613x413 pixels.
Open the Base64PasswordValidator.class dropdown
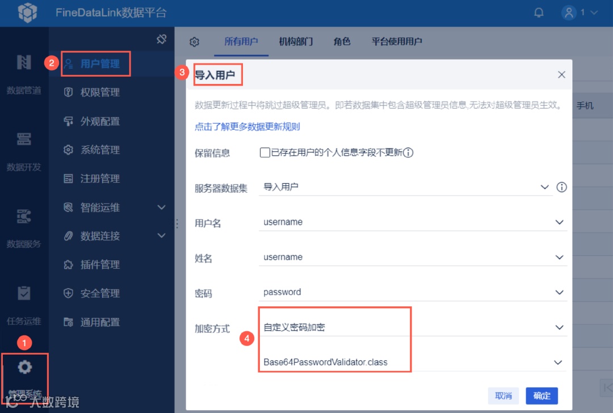click(x=413, y=362)
